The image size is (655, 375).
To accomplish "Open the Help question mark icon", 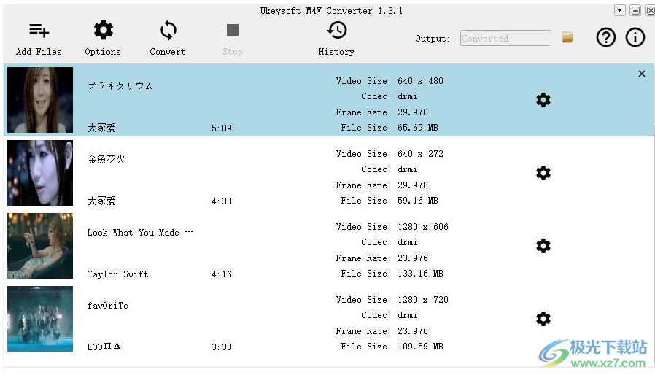I will coord(605,38).
